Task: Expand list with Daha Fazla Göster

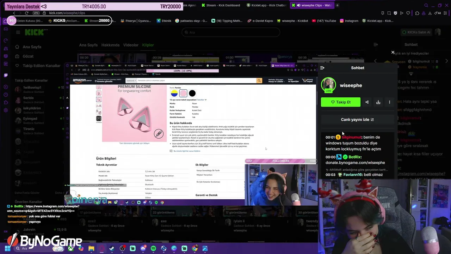Action: pyautogui.click(x=27, y=193)
